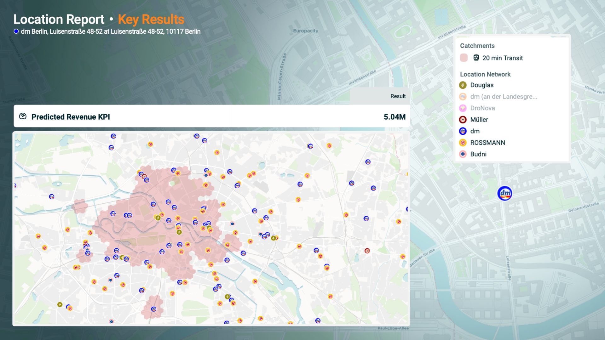Click the dm Berlin Luisenstraße address text
Screen dimensions: 605x340
click(x=111, y=31)
